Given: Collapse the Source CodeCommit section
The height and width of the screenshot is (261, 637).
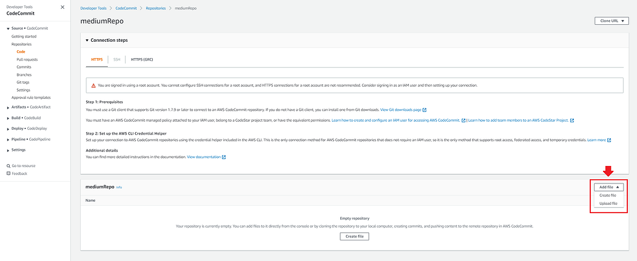Looking at the screenshot, I should [x=8, y=29].
